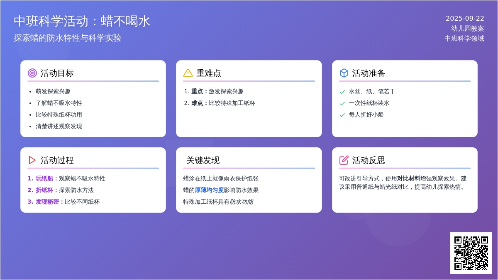
Task: Click the underlined 雨衣 text
Action: (229, 178)
